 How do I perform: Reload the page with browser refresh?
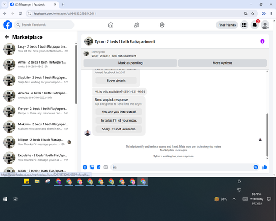(20, 14)
